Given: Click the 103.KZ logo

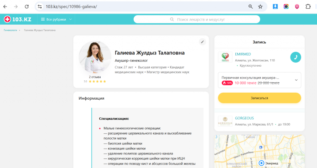Looking at the screenshot, I should click(x=18, y=19).
